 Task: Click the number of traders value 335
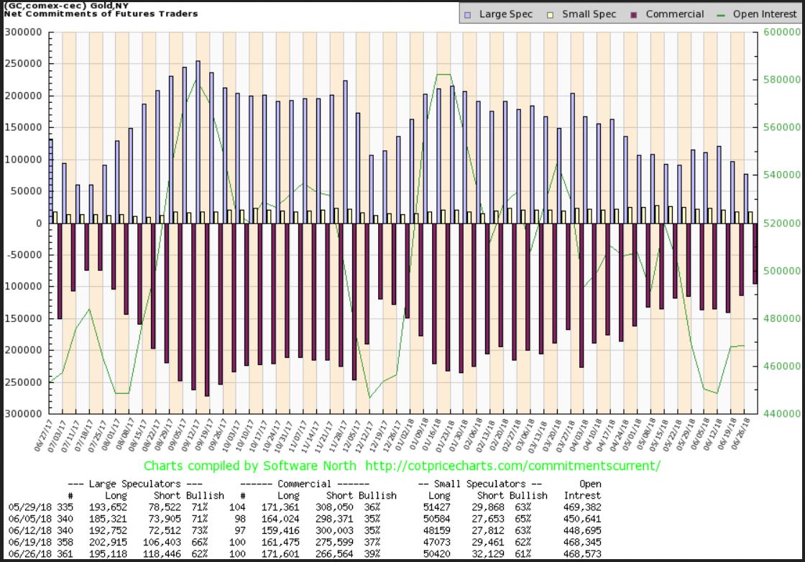65,507
